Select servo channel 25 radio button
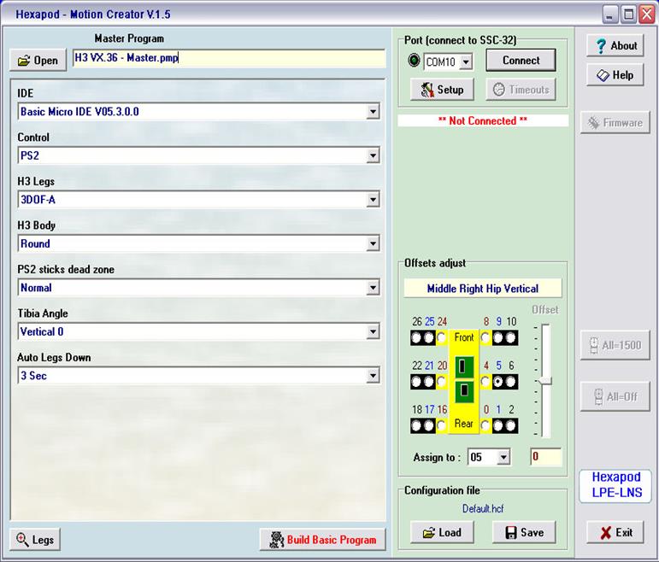 [429, 337]
